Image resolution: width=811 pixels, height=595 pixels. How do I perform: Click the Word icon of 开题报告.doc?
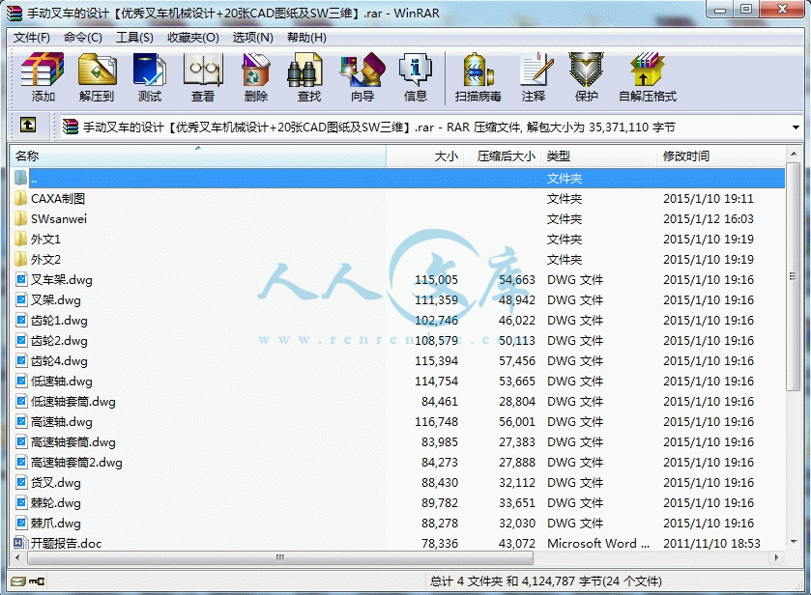(x=20, y=543)
